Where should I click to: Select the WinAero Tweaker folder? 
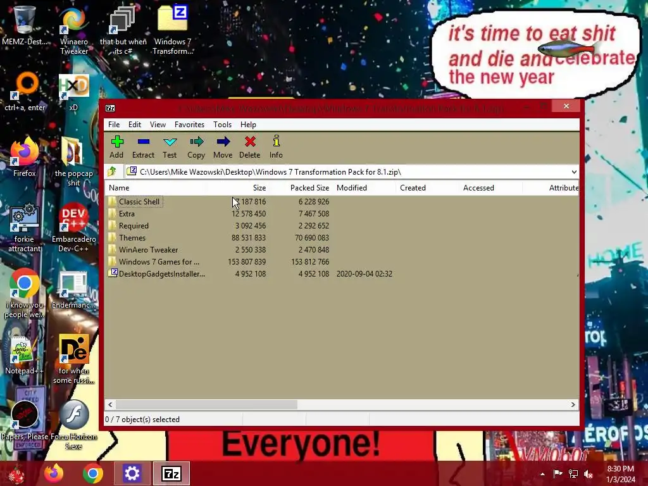148,249
